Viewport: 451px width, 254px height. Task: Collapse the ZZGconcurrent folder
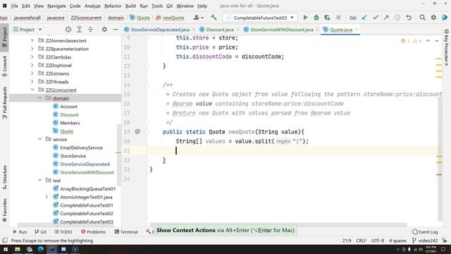pyautogui.click(x=32, y=90)
